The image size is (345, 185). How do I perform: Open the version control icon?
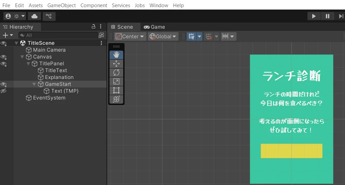(x=49, y=16)
